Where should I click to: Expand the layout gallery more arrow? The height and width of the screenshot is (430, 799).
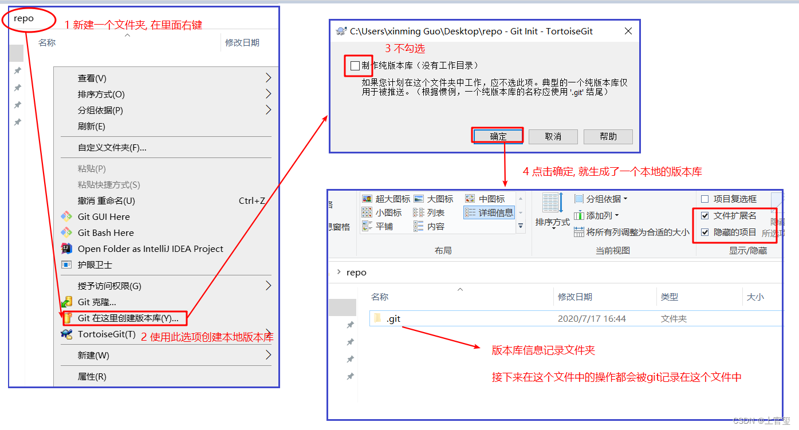(521, 227)
